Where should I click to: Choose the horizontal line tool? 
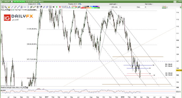pos(25,7)
